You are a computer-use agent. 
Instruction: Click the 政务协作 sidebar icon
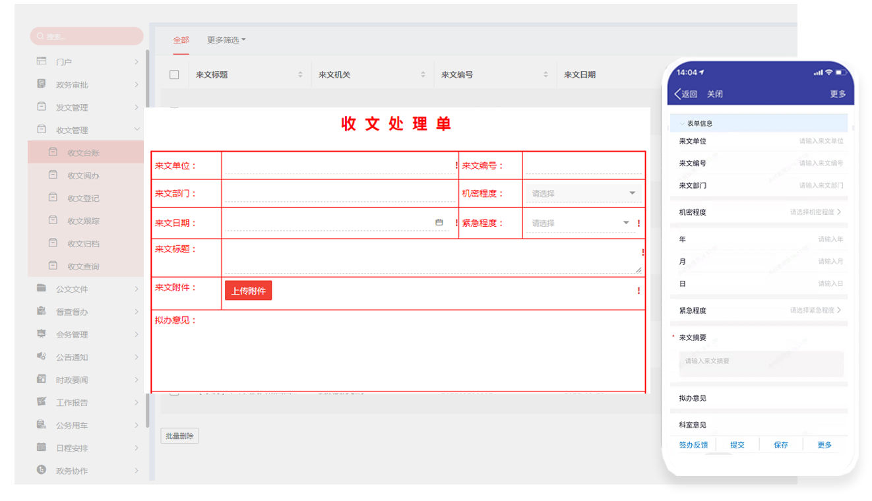(x=42, y=470)
